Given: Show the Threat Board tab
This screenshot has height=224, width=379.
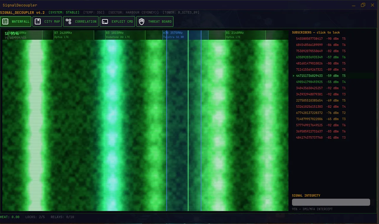Looking at the screenshot, I should pos(155,21).
